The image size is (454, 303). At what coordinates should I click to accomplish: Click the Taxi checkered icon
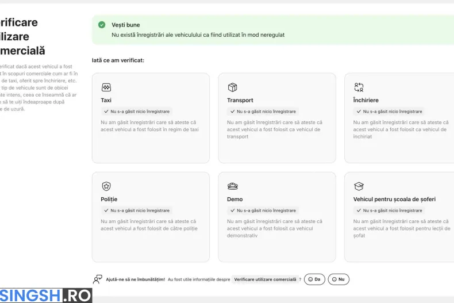(x=106, y=87)
